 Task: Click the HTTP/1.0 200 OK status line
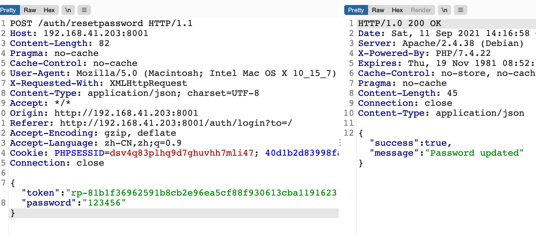[x=400, y=23]
